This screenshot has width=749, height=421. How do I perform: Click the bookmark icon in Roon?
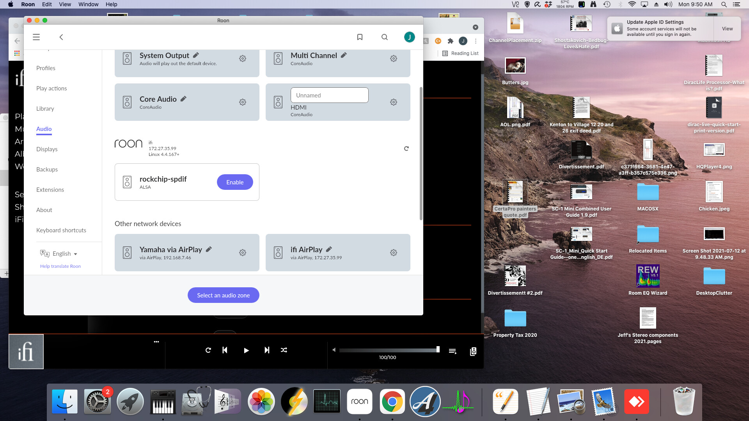coord(360,37)
